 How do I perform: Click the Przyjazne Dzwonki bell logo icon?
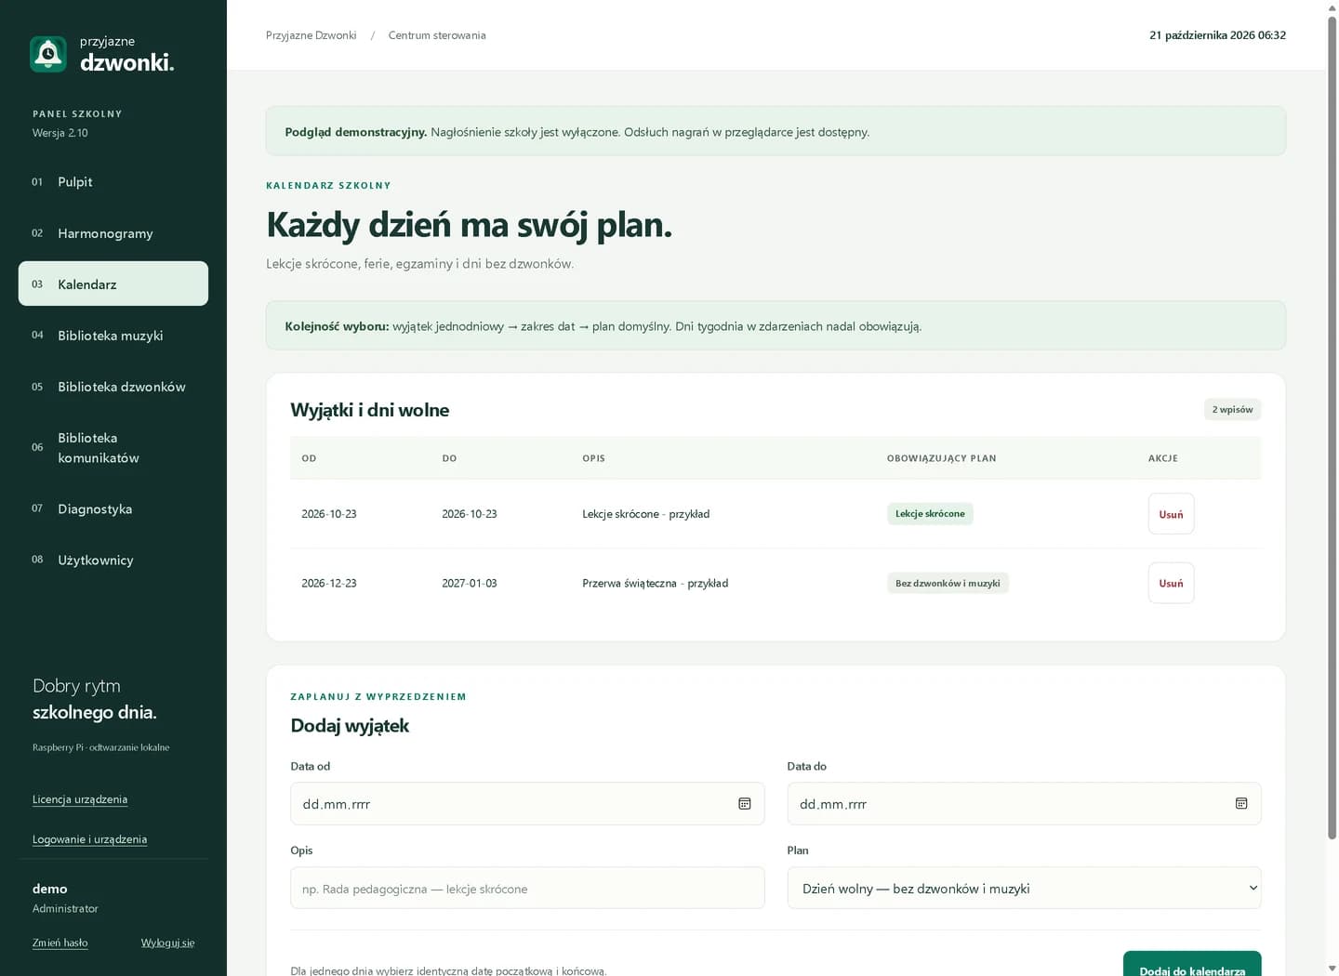click(48, 54)
